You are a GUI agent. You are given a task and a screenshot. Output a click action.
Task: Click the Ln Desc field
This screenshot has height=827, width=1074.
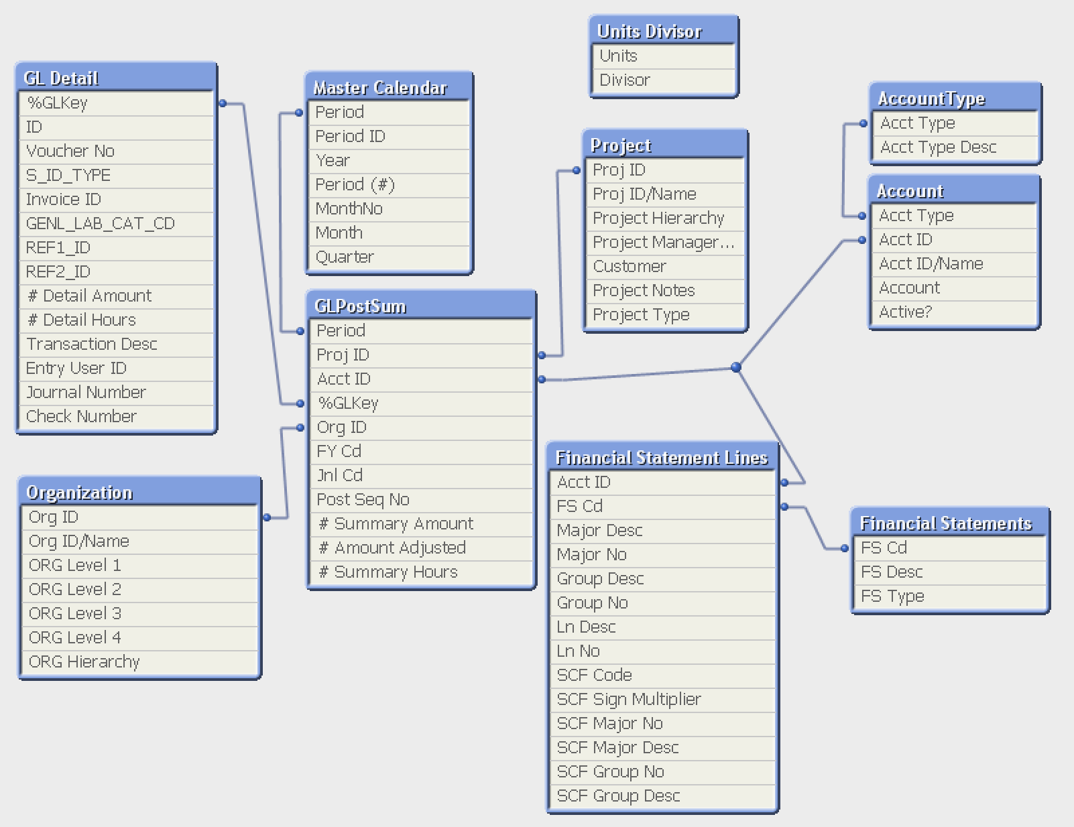click(x=662, y=627)
